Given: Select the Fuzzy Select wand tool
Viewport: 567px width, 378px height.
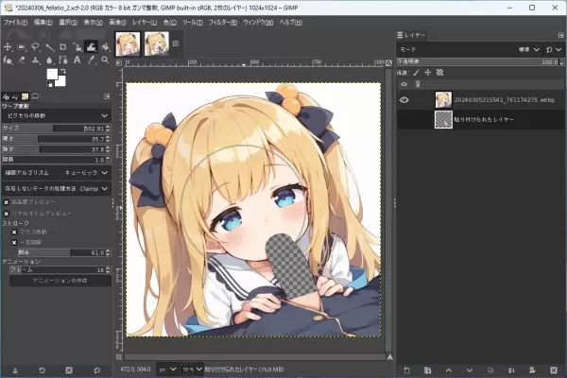Looking at the screenshot, I should (49, 47).
